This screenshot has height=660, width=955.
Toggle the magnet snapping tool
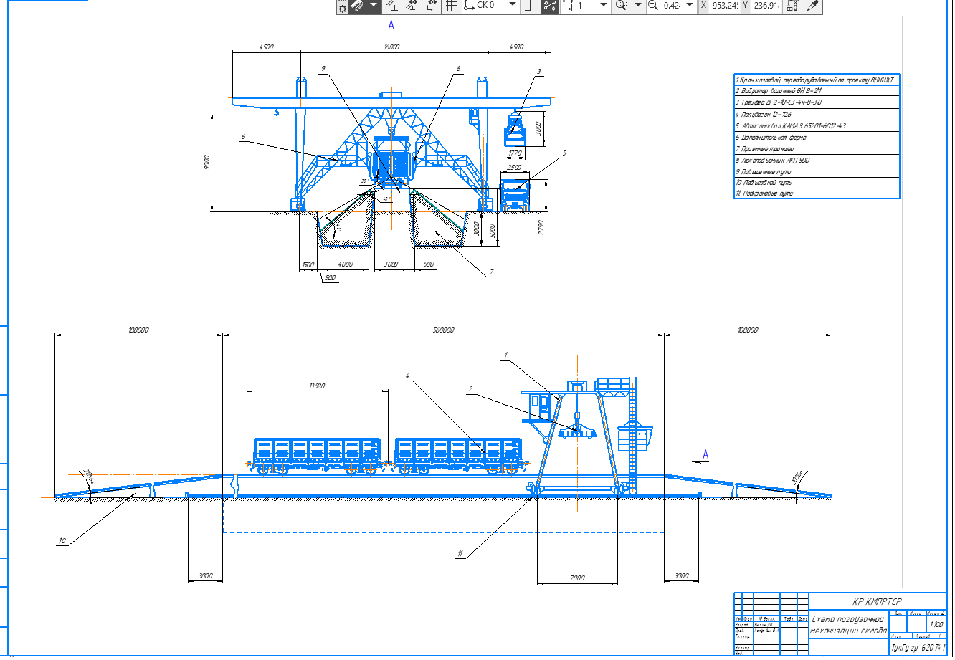click(358, 6)
